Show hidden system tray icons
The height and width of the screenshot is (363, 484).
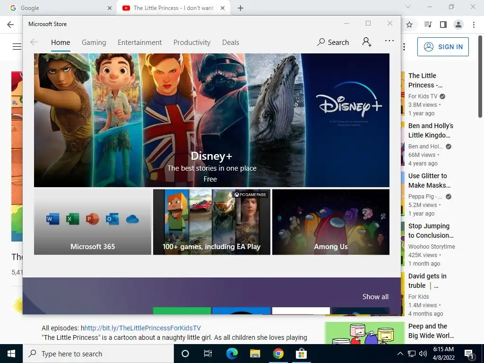tap(400, 354)
